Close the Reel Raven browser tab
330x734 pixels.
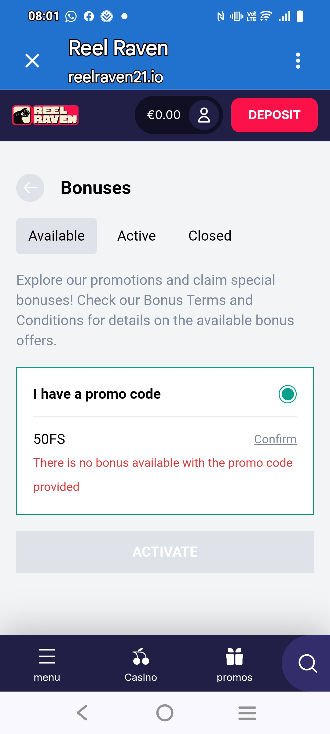[x=32, y=60]
